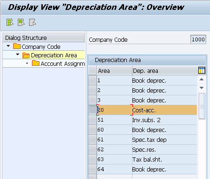The image size is (210, 179).
Task: Click the Company Code folder icon
Action: (x=17, y=47)
